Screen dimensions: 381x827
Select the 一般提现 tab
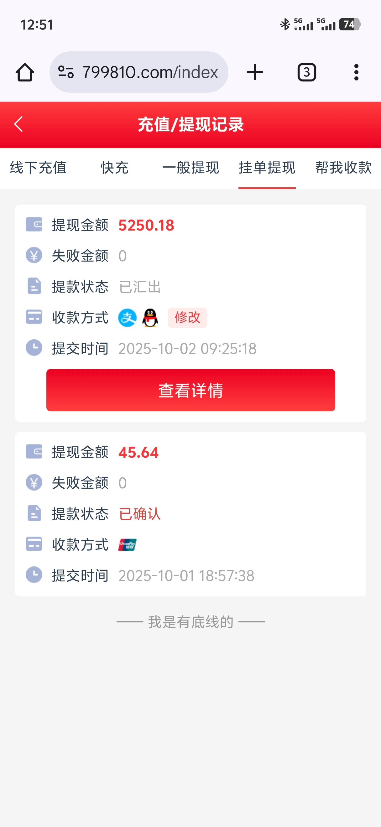[191, 168]
